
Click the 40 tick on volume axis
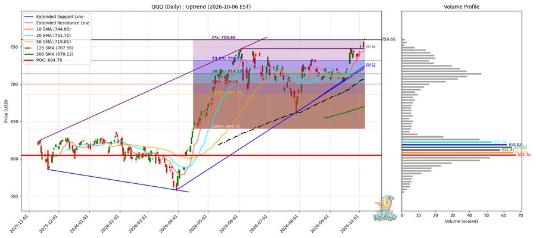coord(470,215)
